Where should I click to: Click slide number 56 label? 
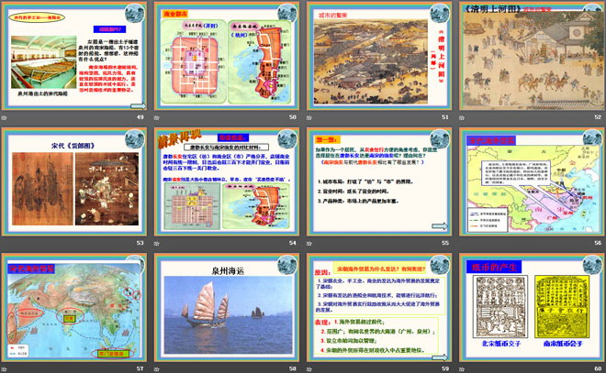click(x=598, y=243)
